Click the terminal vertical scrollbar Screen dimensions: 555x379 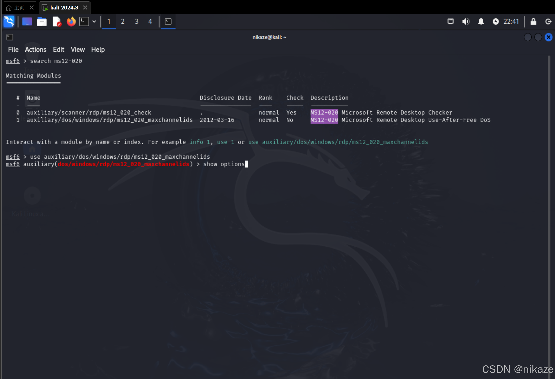548,210
